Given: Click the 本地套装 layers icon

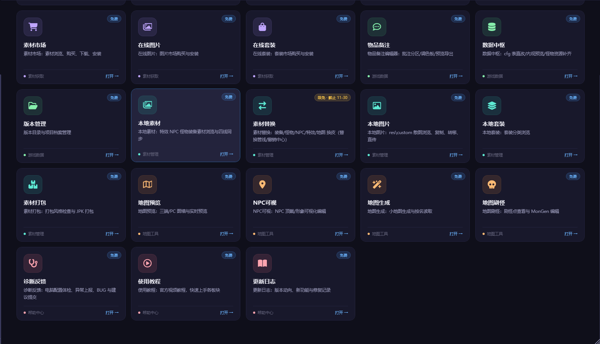Looking at the screenshot, I should coord(492,106).
